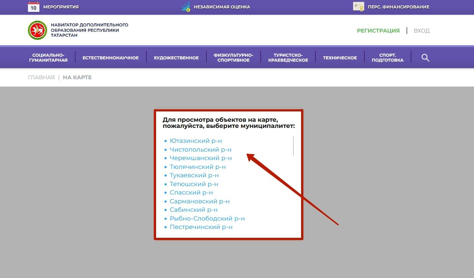The width and height of the screenshot is (474, 278).
Task: Select the Техническое menu item
Action: tap(340, 58)
